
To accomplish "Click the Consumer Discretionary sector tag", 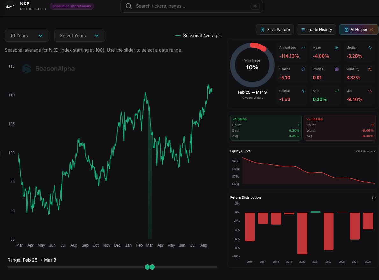I will click(72, 6).
